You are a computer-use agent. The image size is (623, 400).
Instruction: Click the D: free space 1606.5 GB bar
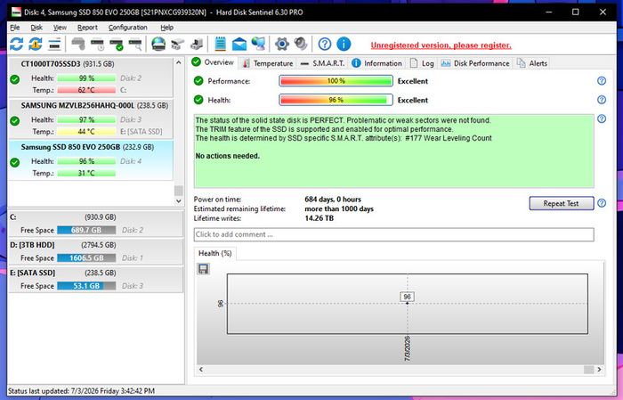pyautogui.click(x=86, y=257)
